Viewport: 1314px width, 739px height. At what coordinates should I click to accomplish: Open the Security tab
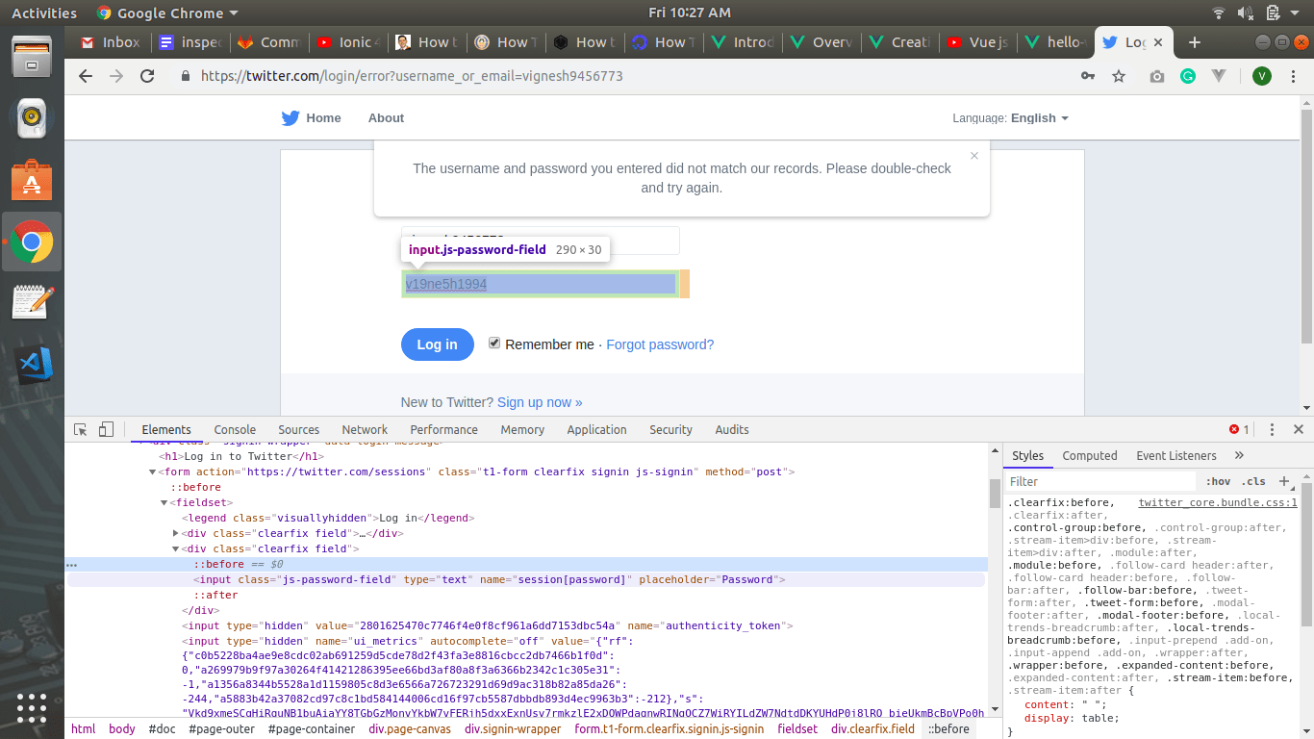click(x=670, y=430)
